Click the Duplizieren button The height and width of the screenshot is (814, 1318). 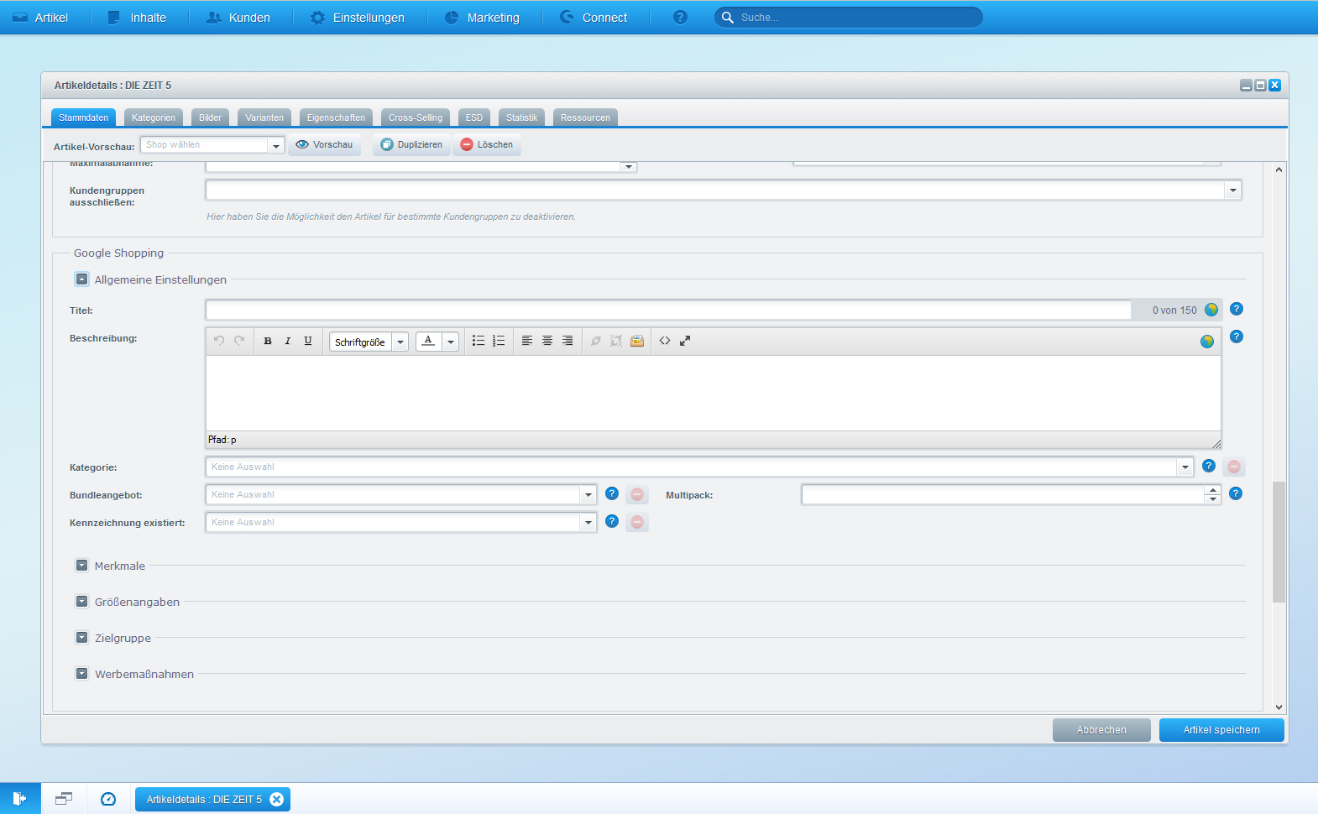411,145
